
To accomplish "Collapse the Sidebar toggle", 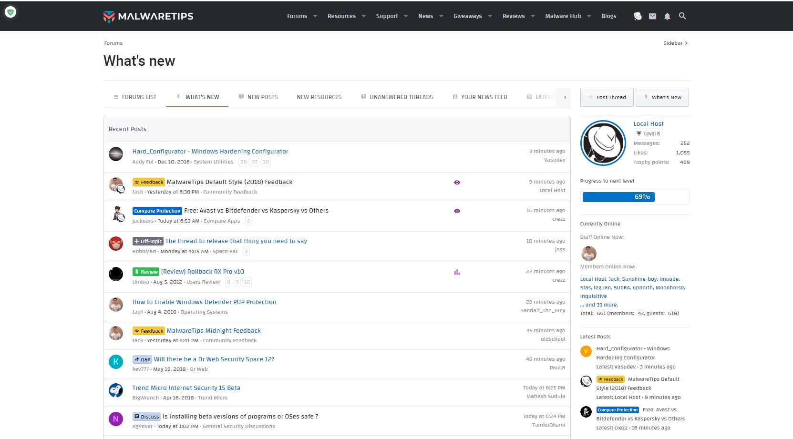I will (675, 43).
